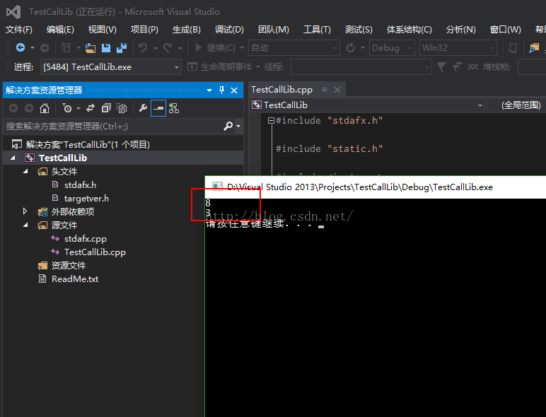Click the Undo arrow icon
Screen dimensions: 546x417
pyautogui.click(x=143, y=47)
